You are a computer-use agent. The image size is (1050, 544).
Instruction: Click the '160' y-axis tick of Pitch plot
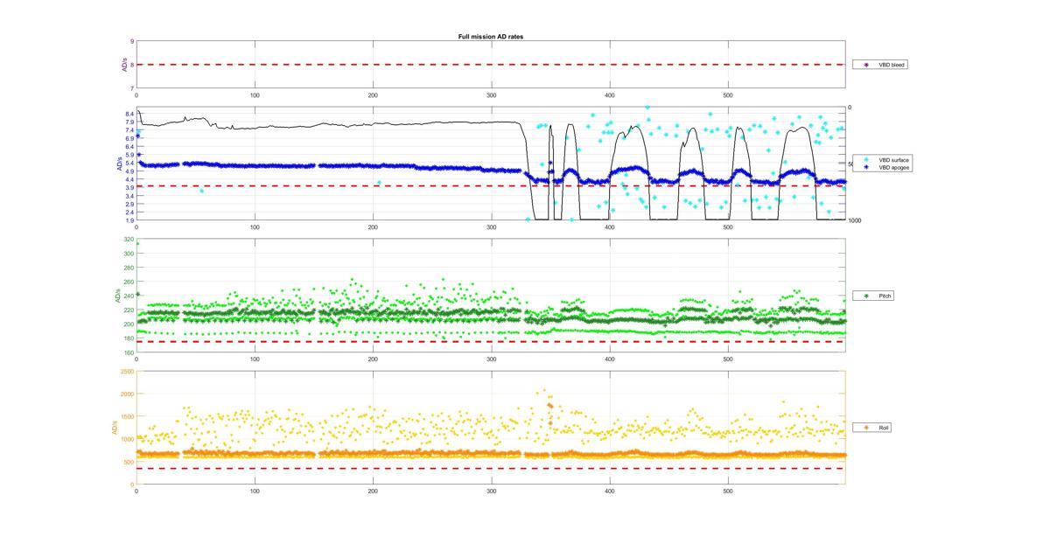coord(129,352)
